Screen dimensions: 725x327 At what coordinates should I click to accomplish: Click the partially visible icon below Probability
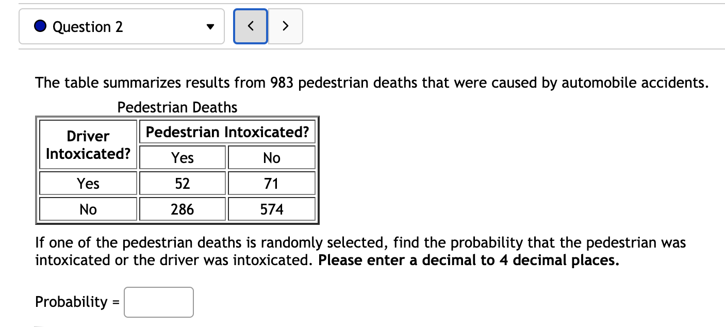point(39,325)
